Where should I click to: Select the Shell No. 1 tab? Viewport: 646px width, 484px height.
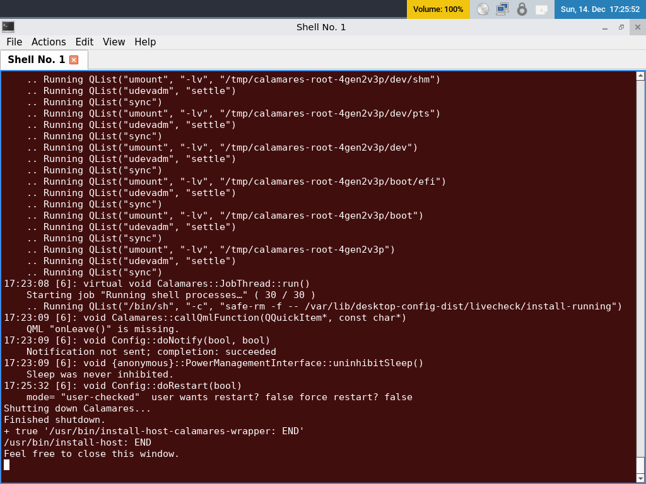[36, 59]
